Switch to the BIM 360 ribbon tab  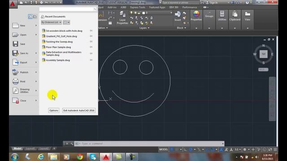[x=174, y=7]
